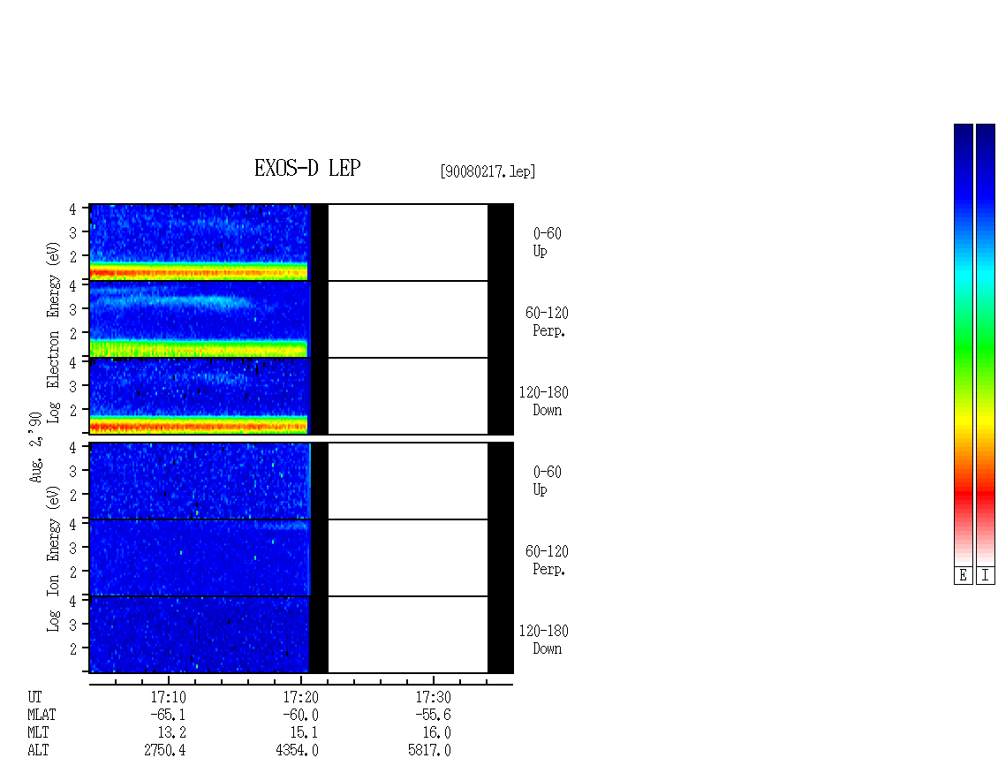Click the electron 120-180 Down spectrogram
This screenshot has height=773, width=998.
click(301, 396)
